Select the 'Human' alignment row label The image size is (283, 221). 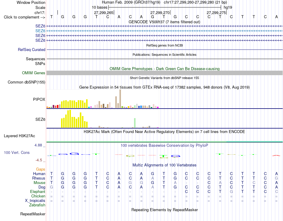(39, 174)
